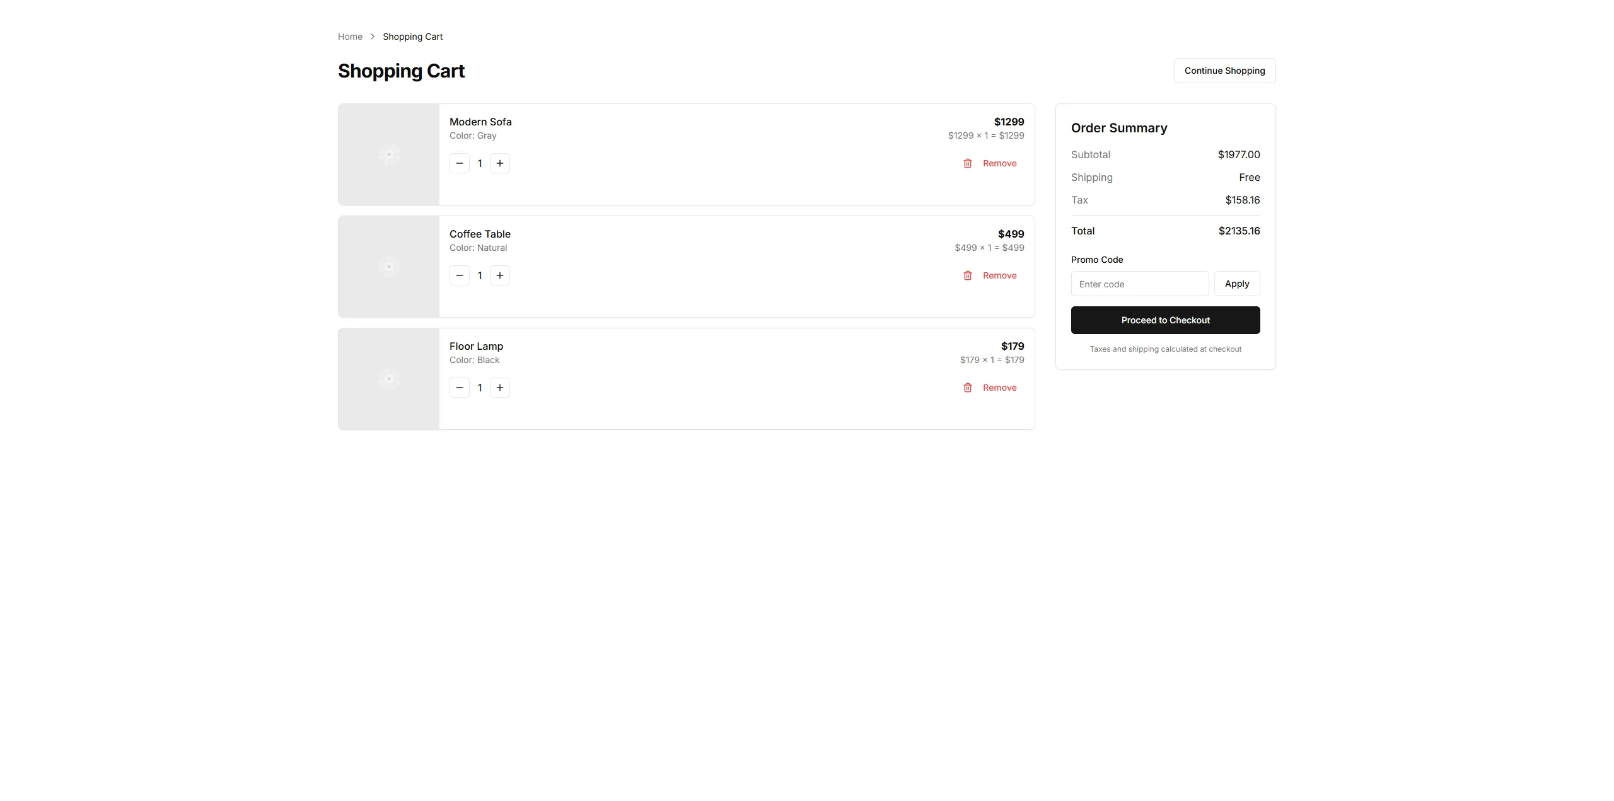Apply the promo code

1237,284
